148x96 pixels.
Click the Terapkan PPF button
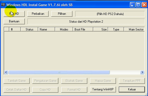click(132, 81)
